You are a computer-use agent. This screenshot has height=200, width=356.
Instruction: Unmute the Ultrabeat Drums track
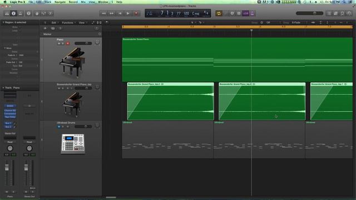[59, 127]
